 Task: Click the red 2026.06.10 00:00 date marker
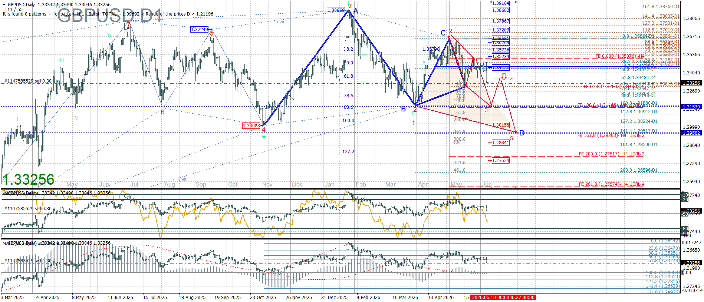(490, 297)
